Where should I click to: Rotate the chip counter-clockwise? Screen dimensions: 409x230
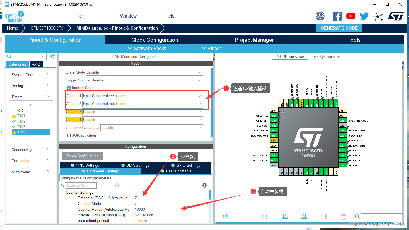coord(304,217)
